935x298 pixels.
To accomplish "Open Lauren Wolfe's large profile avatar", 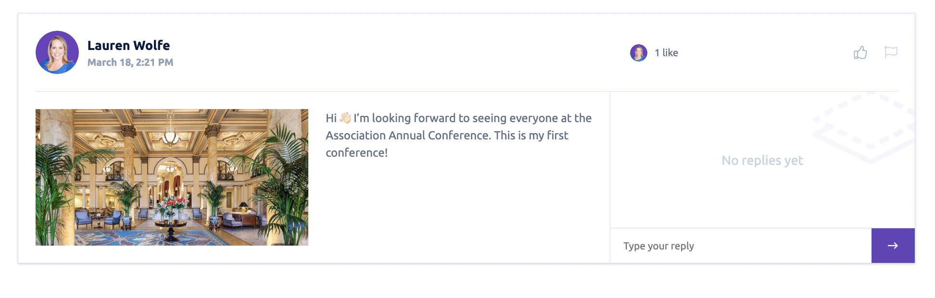I will tap(57, 52).
